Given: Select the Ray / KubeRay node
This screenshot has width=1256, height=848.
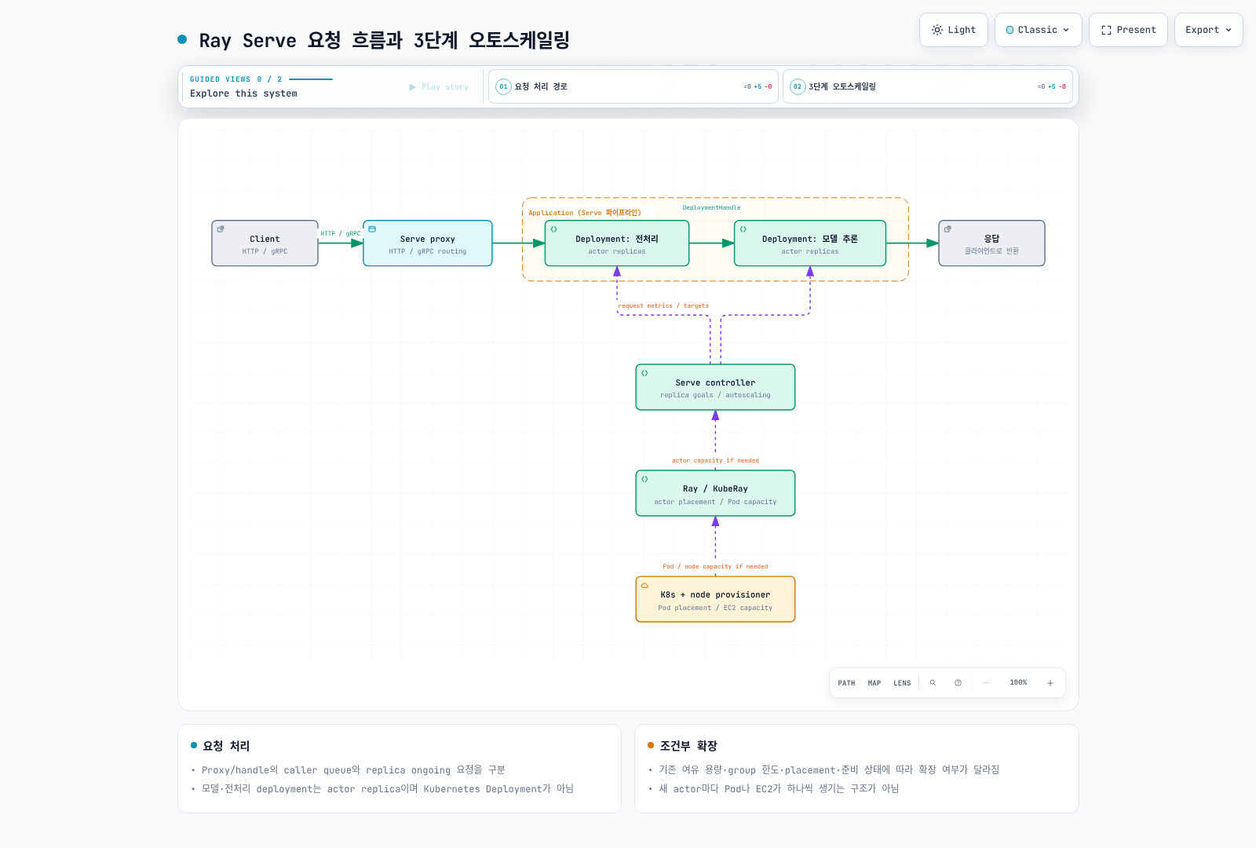Looking at the screenshot, I should click(x=715, y=493).
